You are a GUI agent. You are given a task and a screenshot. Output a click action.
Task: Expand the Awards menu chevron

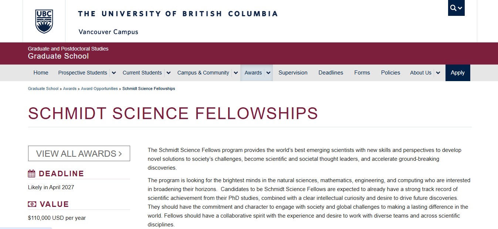[x=268, y=73]
